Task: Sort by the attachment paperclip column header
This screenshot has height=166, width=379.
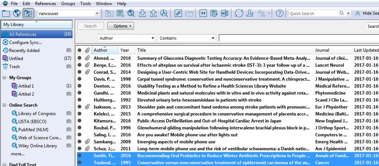Action: (87, 50)
